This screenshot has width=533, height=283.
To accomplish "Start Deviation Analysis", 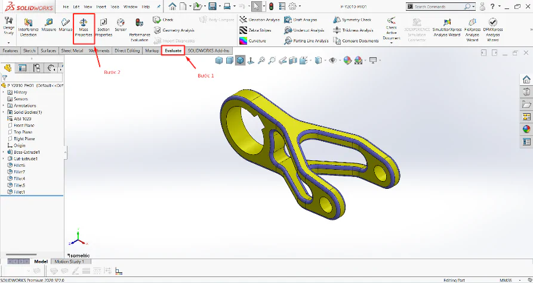I will coord(260,20).
